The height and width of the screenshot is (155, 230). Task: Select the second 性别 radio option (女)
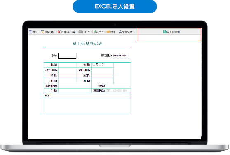pos(100,64)
